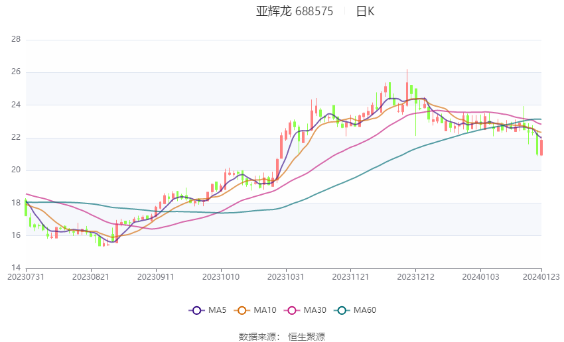Select the 20230731 x-axis date label
Viewport: 564px width, 342px height.
tap(25, 277)
